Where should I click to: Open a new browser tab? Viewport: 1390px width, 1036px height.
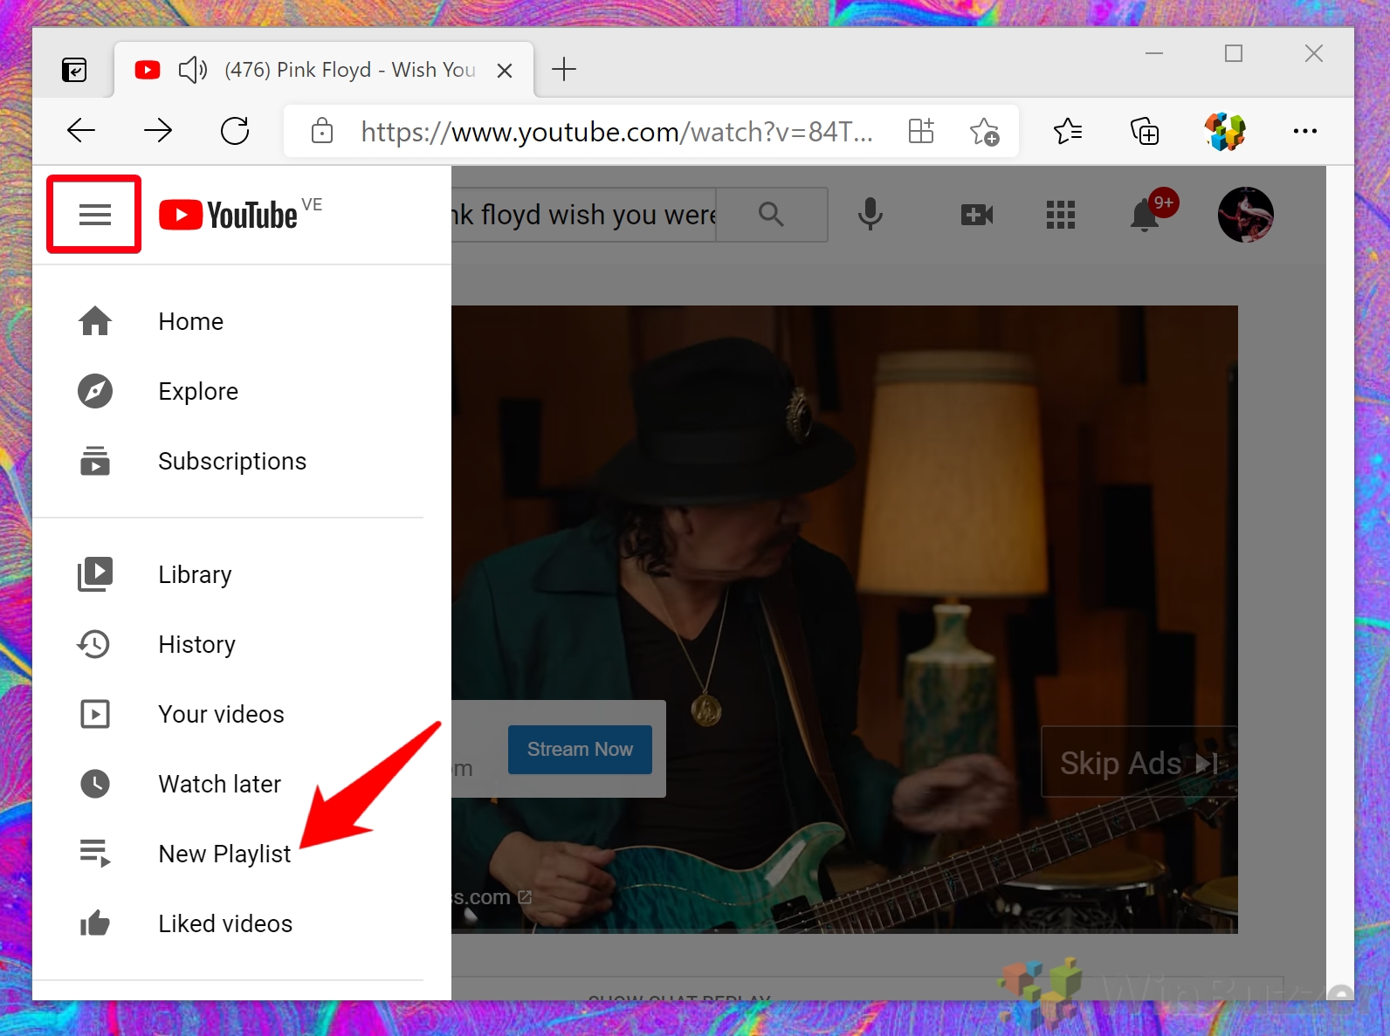click(564, 69)
